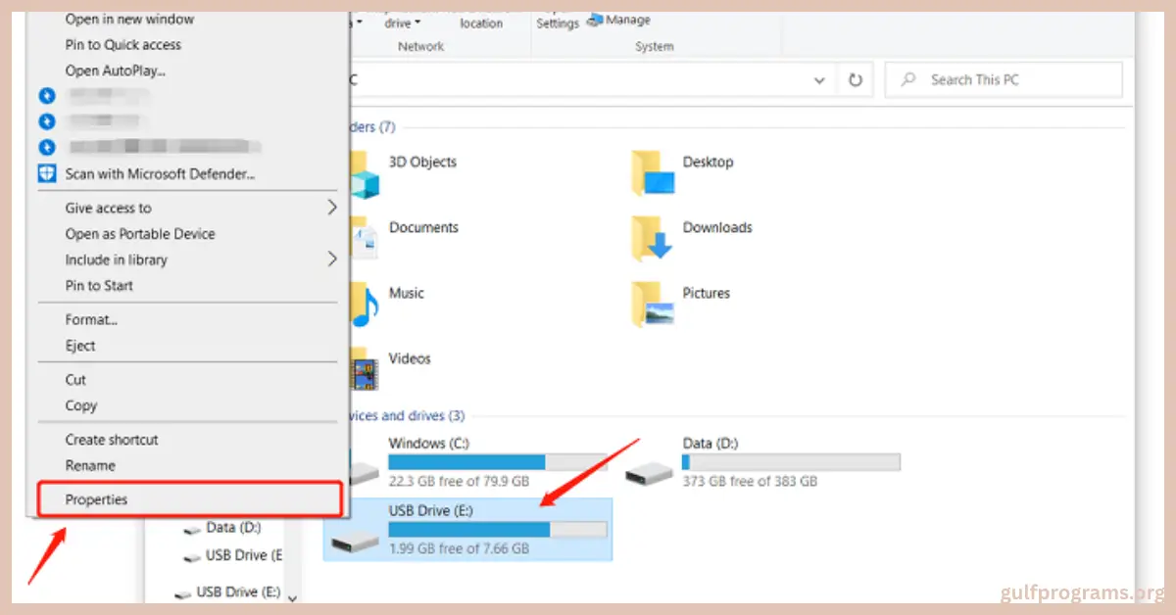This screenshot has width=1176, height=615.
Task: Open the Music folder
Action: pyautogui.click(x=406, y=293)
